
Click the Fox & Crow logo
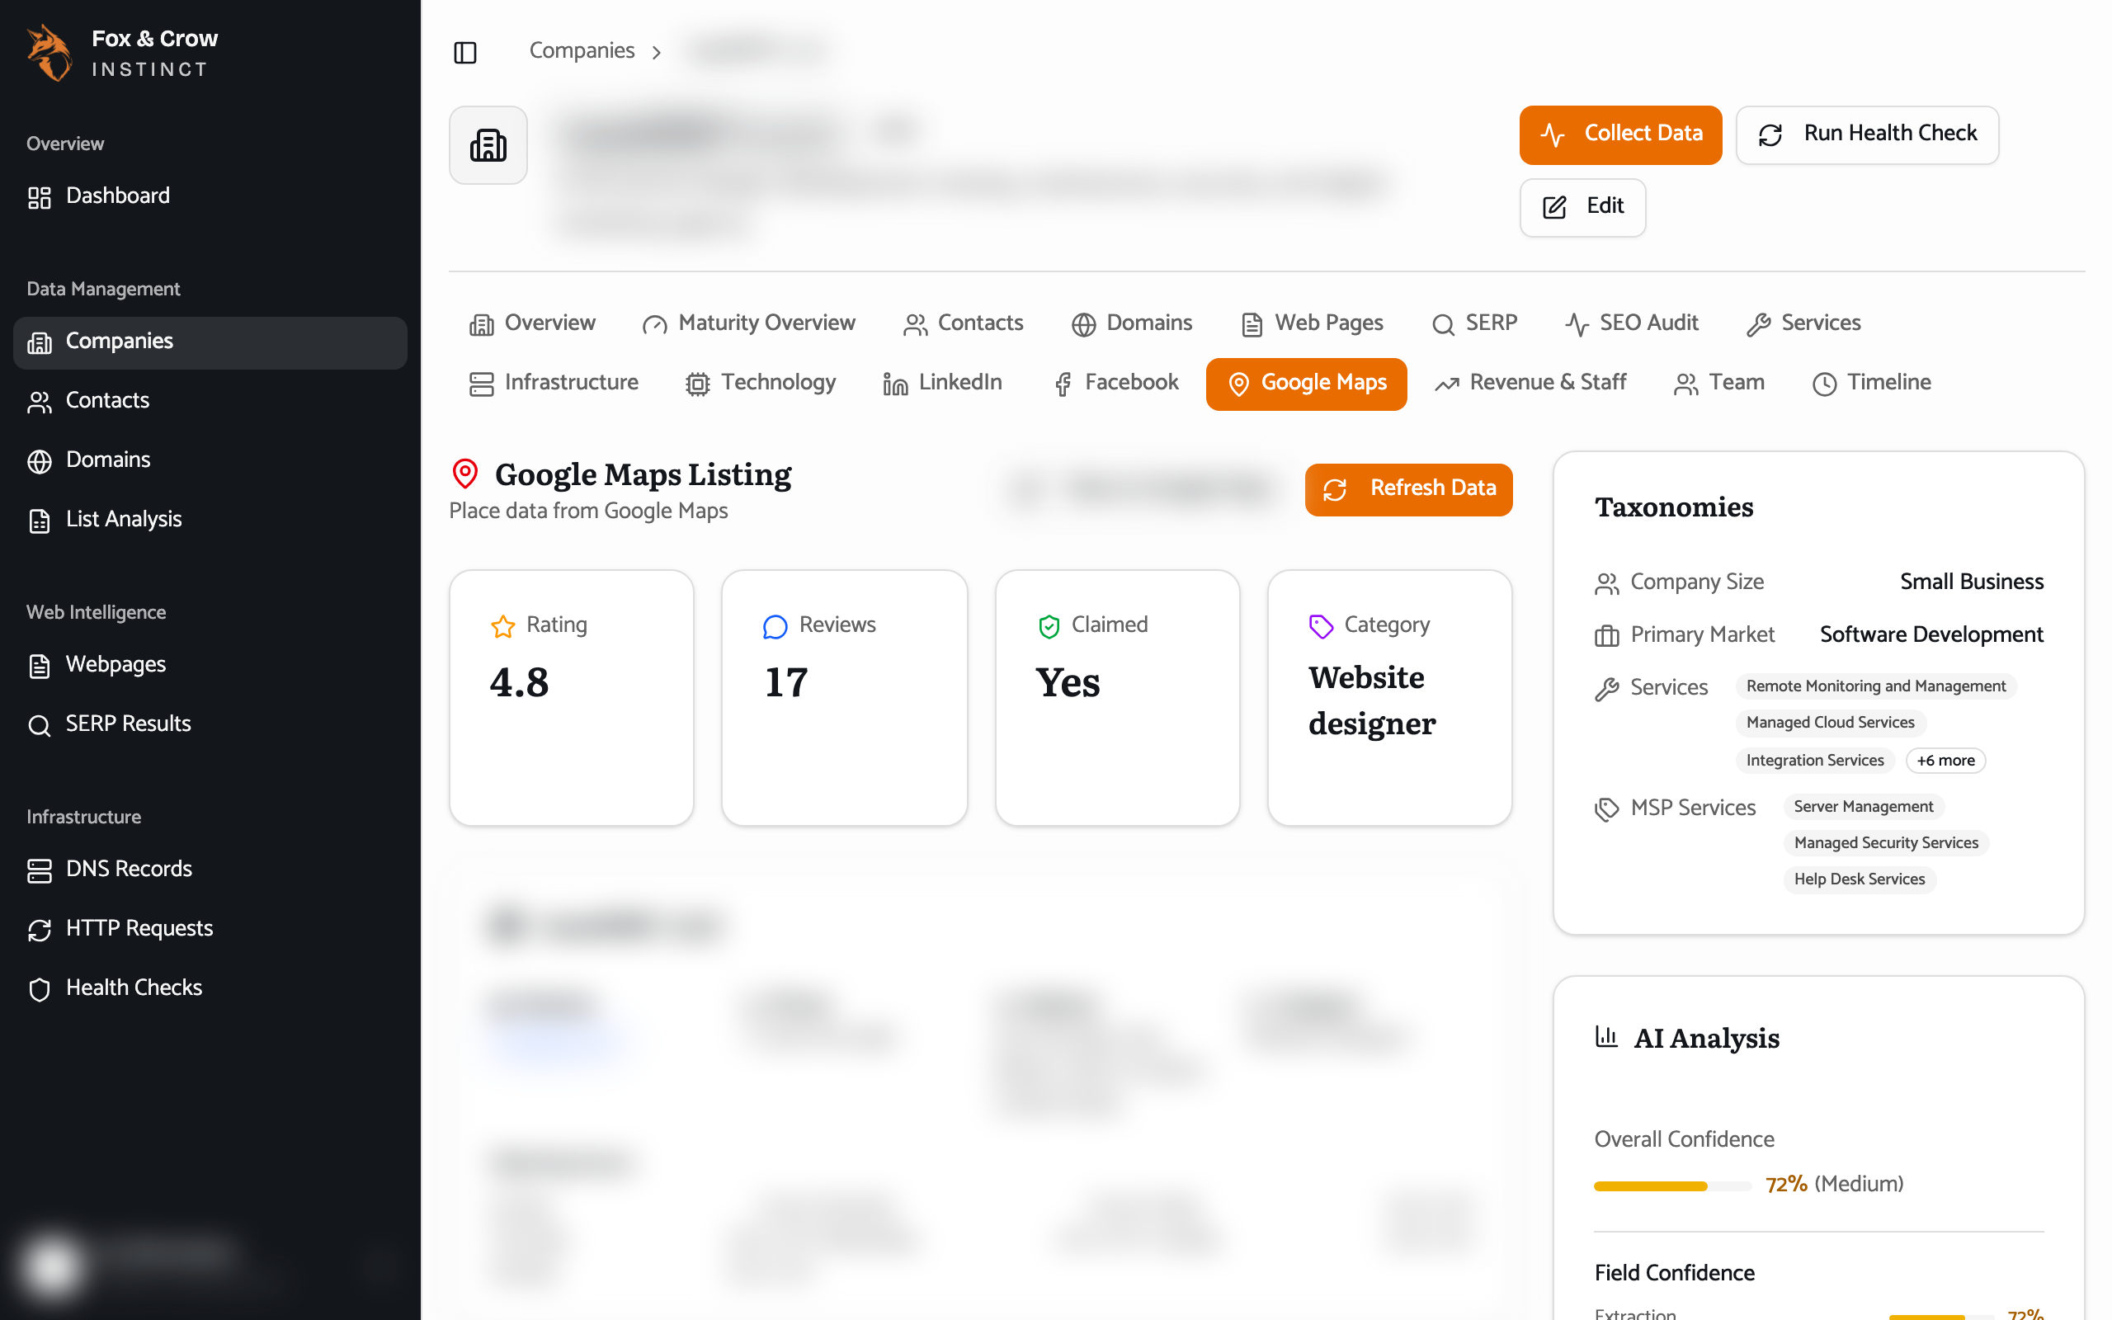click(49, 52)
